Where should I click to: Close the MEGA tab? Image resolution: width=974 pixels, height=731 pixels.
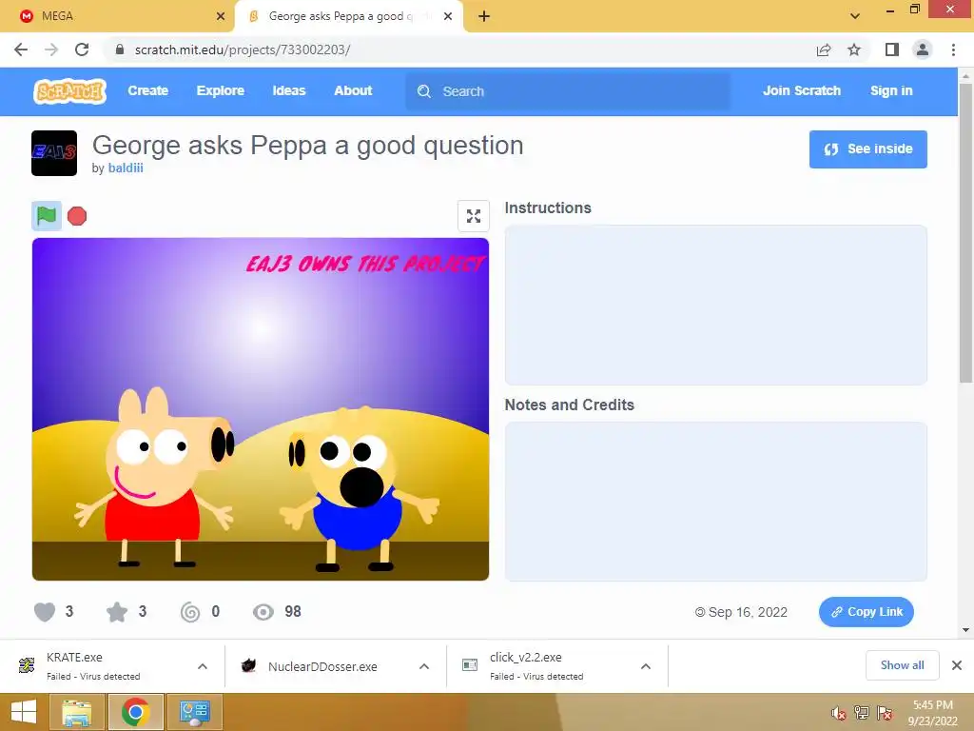click(221, 16)
